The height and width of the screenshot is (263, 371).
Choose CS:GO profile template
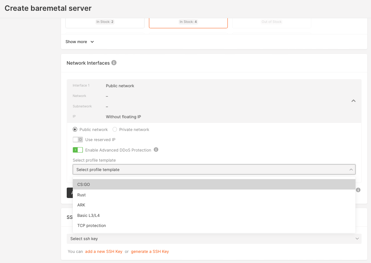point(83,184)
